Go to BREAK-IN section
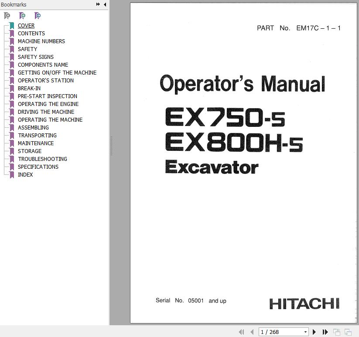 point(29,89)
